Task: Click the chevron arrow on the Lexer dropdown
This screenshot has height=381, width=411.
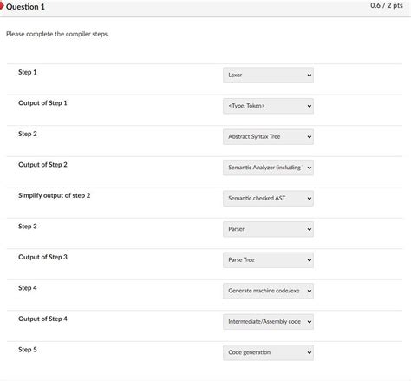Action: (310, 76)
